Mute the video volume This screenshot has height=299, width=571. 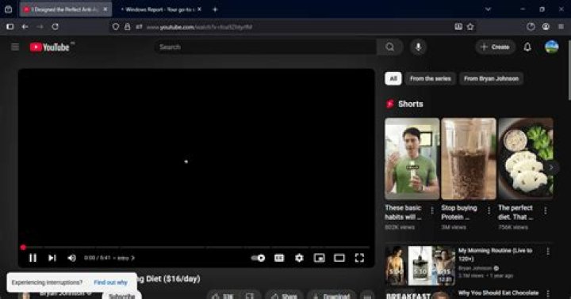click(x=71, y=258)
